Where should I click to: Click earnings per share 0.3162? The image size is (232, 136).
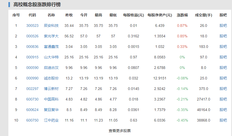tap(133, 36)
